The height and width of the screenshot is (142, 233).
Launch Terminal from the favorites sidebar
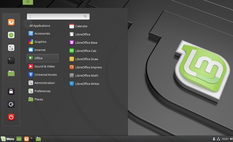coord(11,60)
